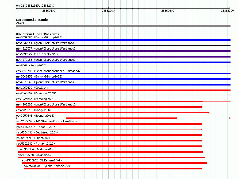Click the purple bar under nsv6596327
Image resolution: width=238 pixels, height=179 pixels.
[x=123, y=57]
